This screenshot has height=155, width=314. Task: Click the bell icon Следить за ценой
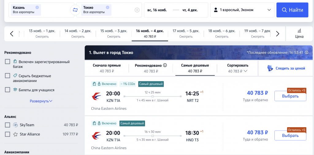(x=270, y=68)
